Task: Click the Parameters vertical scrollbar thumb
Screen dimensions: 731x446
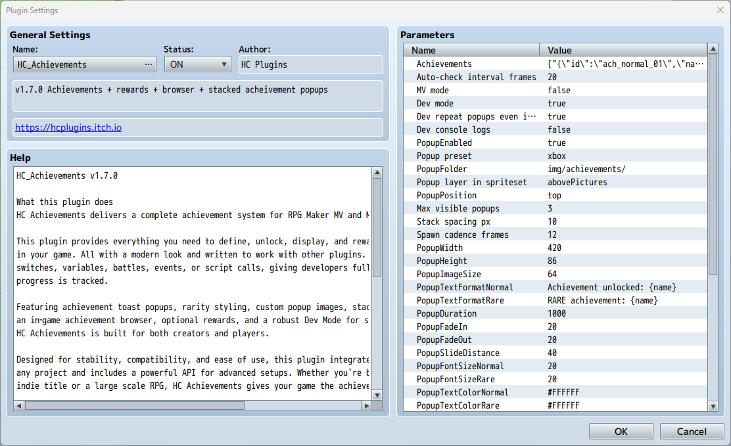Action: pos(713,164)
